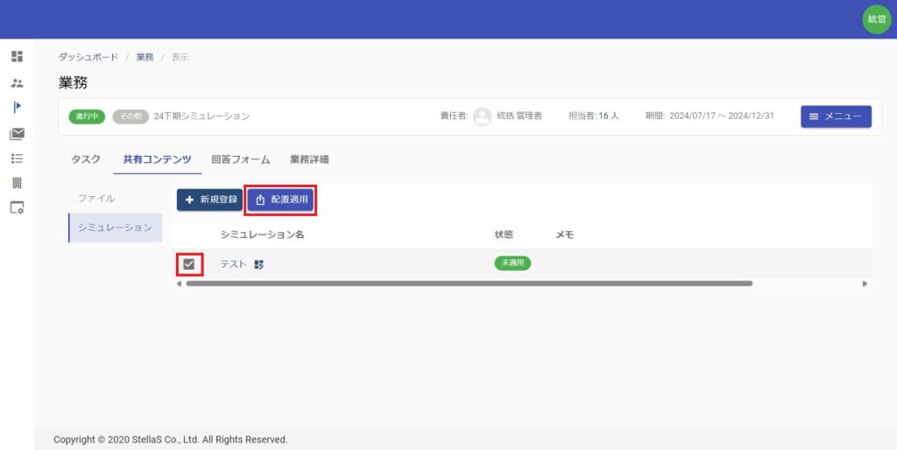Image resolution: width=897 pixels, height=450 pixels.
Task: Switch to the 回答フォーム tab
Action: [240, 159]
